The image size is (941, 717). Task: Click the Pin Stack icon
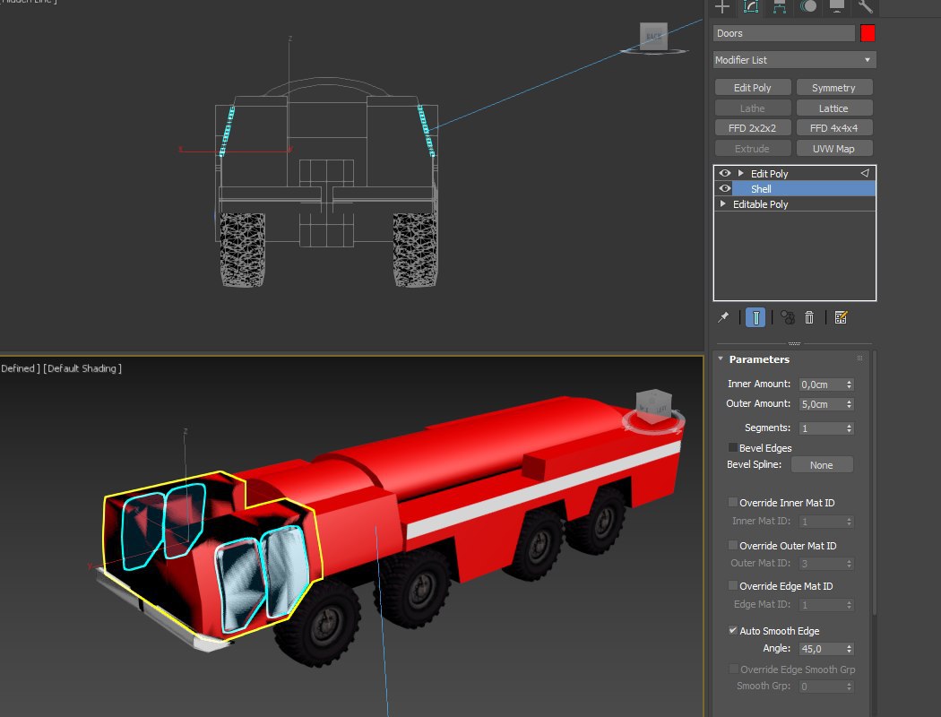(724, 316)
